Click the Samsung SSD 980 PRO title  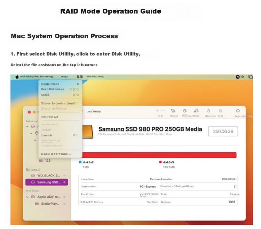pos(150,129)
